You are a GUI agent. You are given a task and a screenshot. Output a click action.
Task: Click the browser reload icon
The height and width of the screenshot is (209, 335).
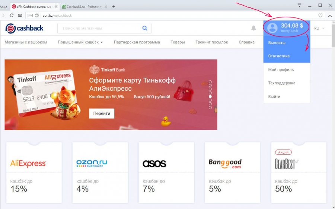pyautogui.click(x=12, y=15)
